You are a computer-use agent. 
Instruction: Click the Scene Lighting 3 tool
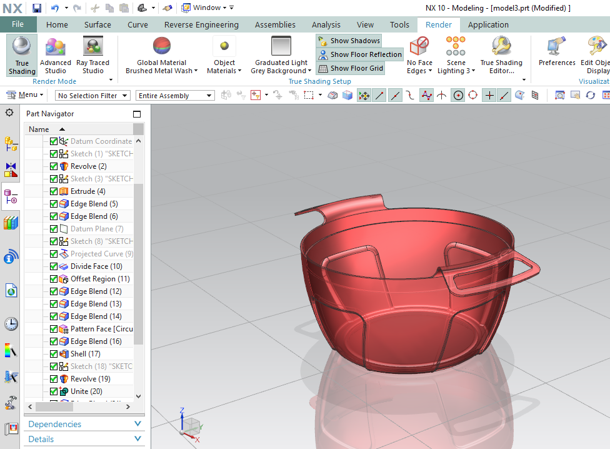456,55
